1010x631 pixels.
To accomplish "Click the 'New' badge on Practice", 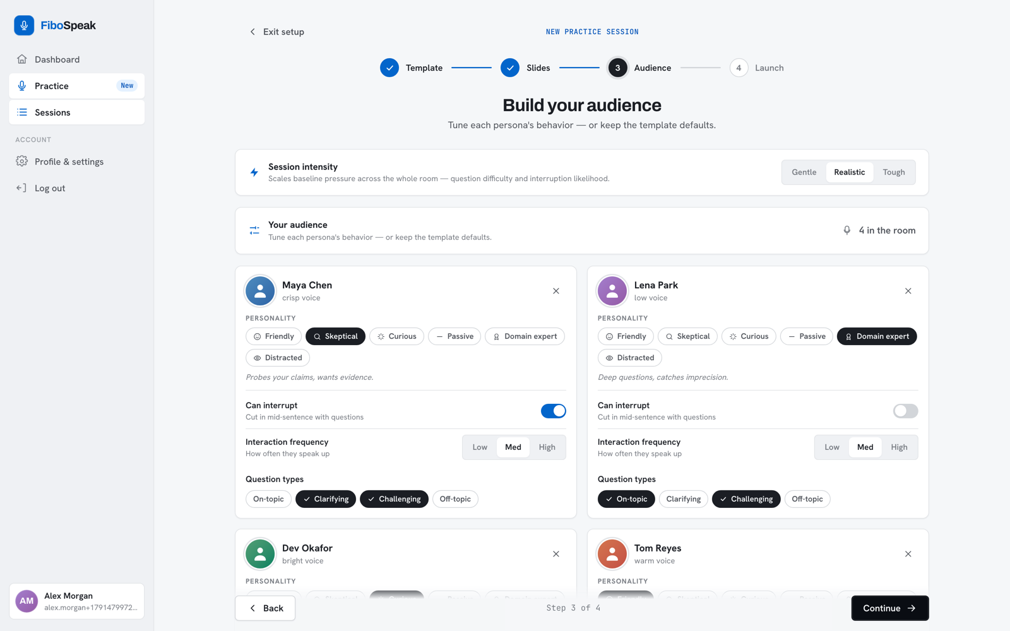I will click(127, 86).
